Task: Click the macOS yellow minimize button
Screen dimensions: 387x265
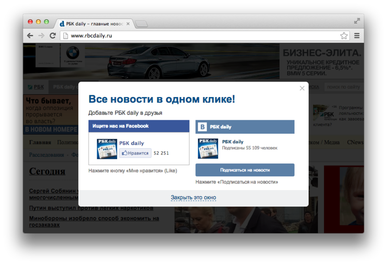Action: coord(38,22)
